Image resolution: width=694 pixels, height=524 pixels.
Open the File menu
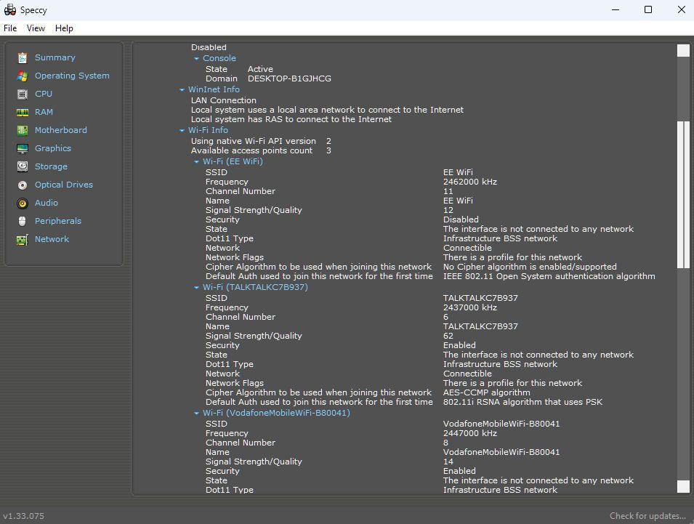click(10, 28)
